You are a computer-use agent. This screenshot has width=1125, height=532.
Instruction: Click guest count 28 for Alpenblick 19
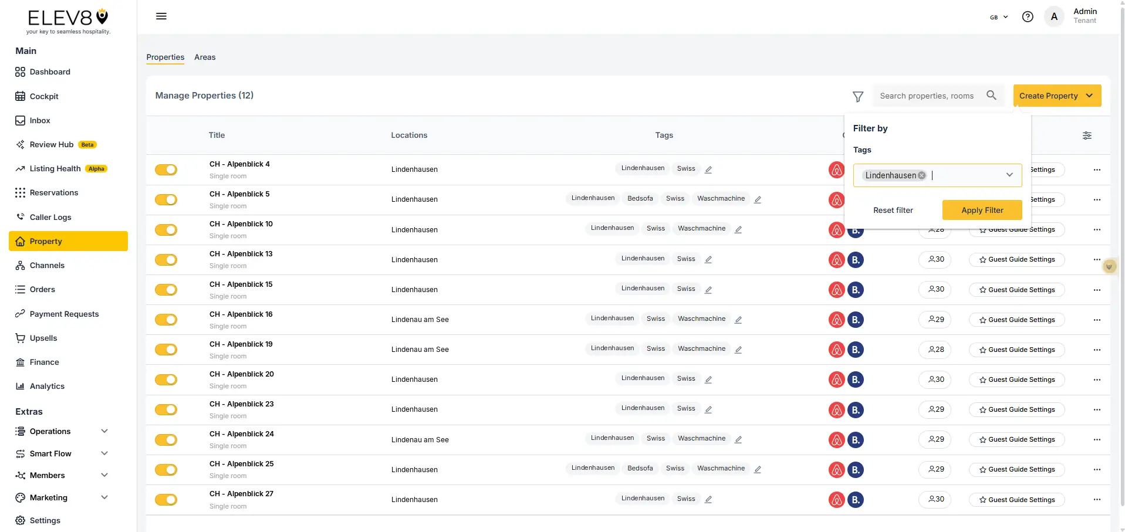935,350
